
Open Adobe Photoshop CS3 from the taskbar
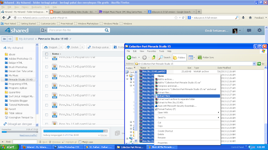coord(68,147)
